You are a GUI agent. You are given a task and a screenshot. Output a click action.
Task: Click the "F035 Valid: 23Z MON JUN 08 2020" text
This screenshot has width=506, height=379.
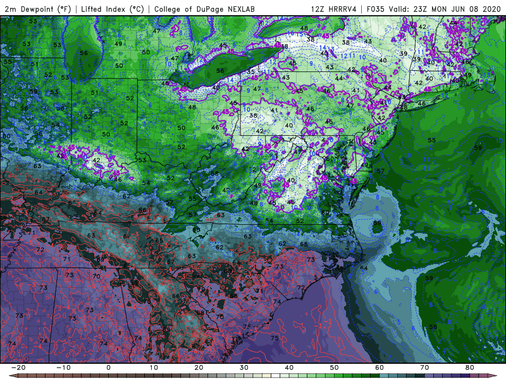(433, 9)
